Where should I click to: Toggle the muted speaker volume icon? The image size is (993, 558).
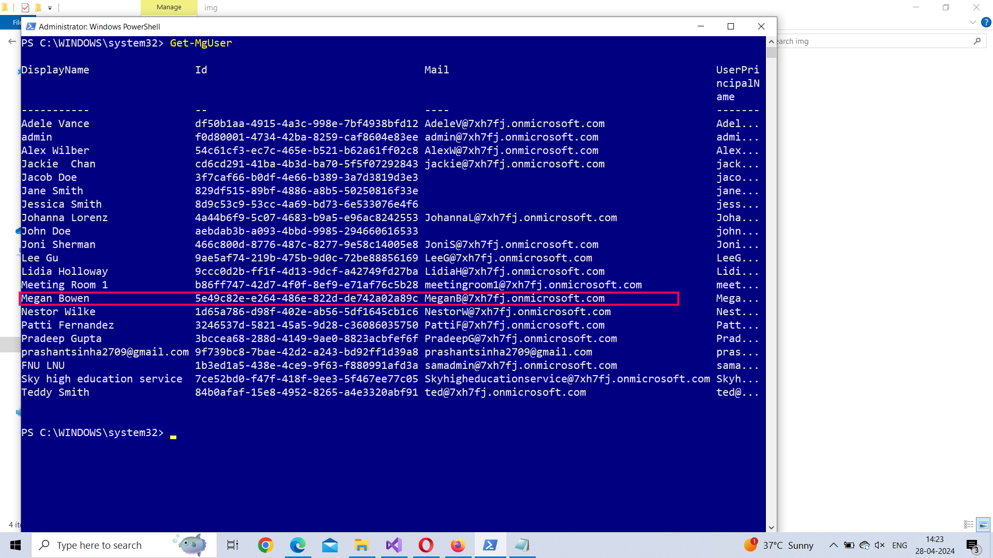879,545
